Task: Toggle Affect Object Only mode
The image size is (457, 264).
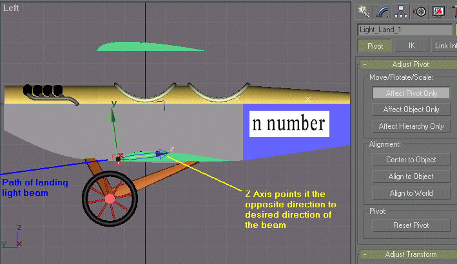Action: point(411,109)
